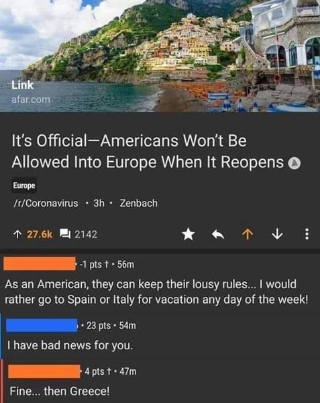Image resolution: width=320 pixels, height=403 pixels.
Task: Click the 27.6k score upvote arrow
Action: [17, 234]
